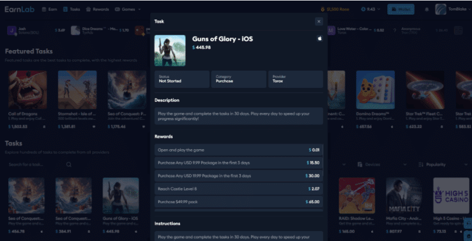Click Josh's purple avatar in the ticker
The image size is (472, 241).
click(12, 31)
